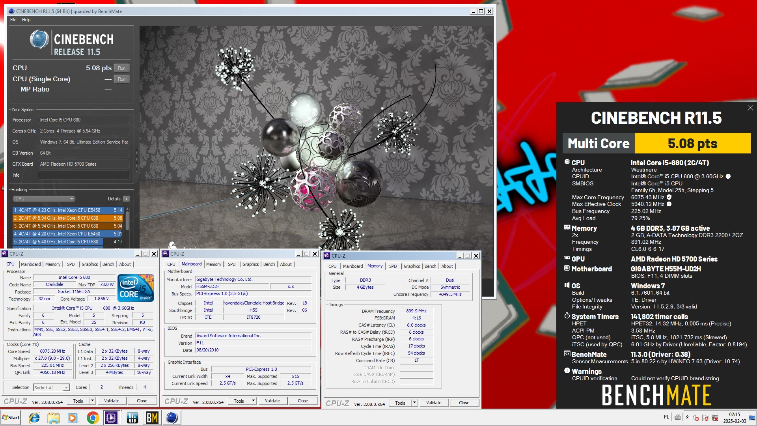Image resolution: width=757 pixels, height=426 pixels.
Task: Click the Info text field under Your System
Action: (84, 175)
